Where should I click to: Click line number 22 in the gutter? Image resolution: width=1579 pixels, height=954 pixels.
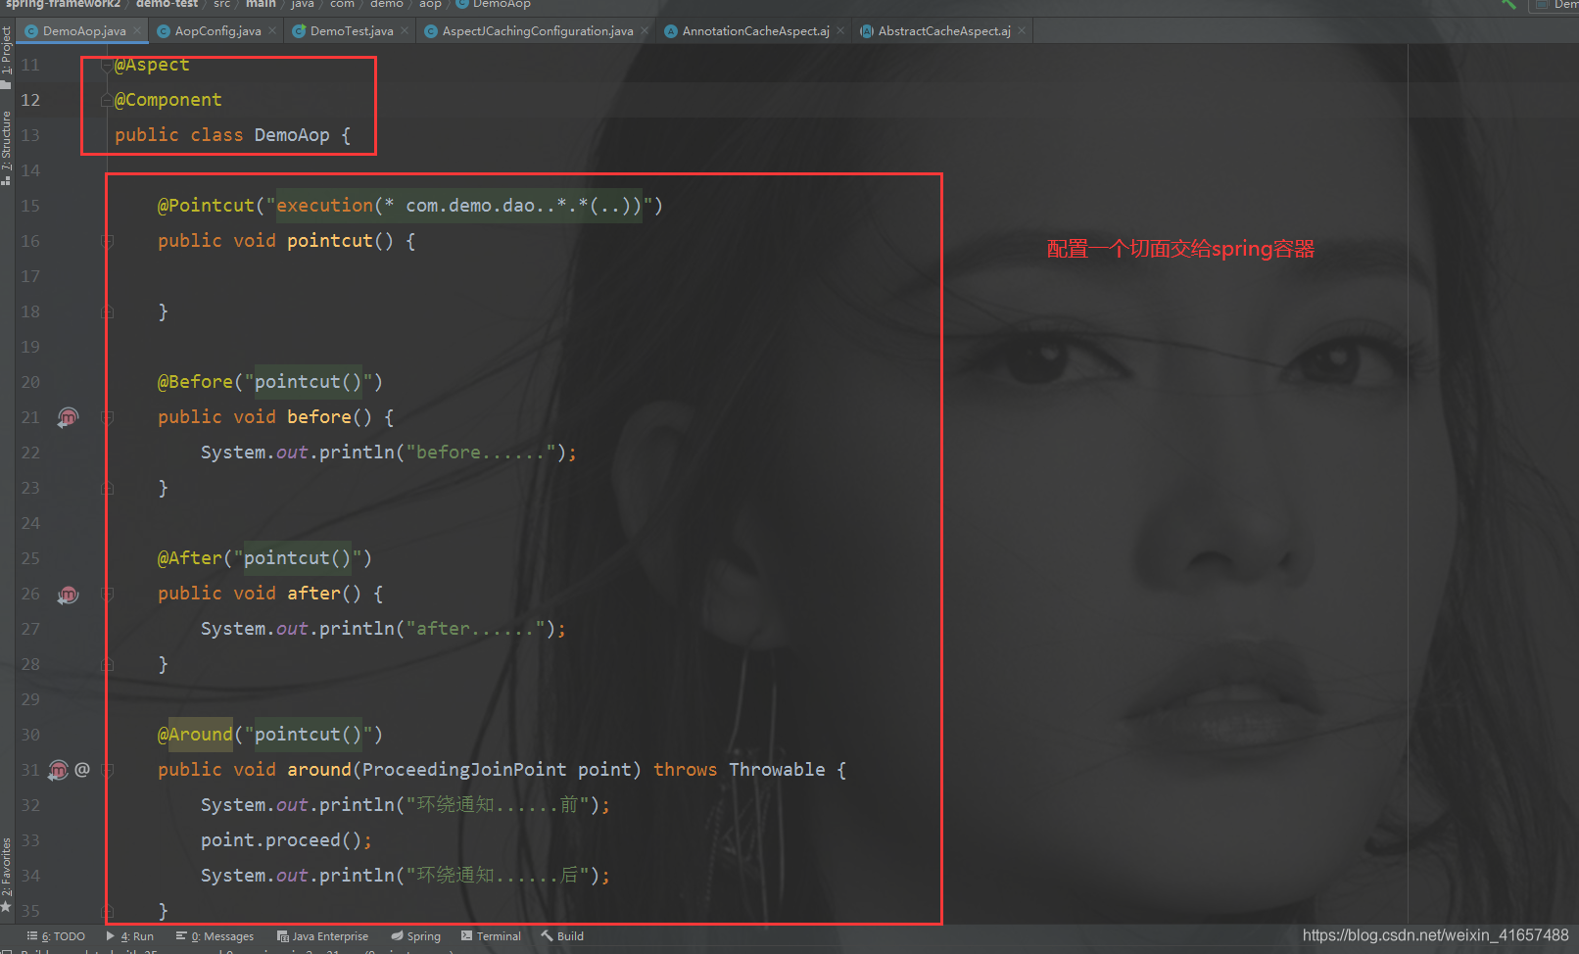click(30, 453)
